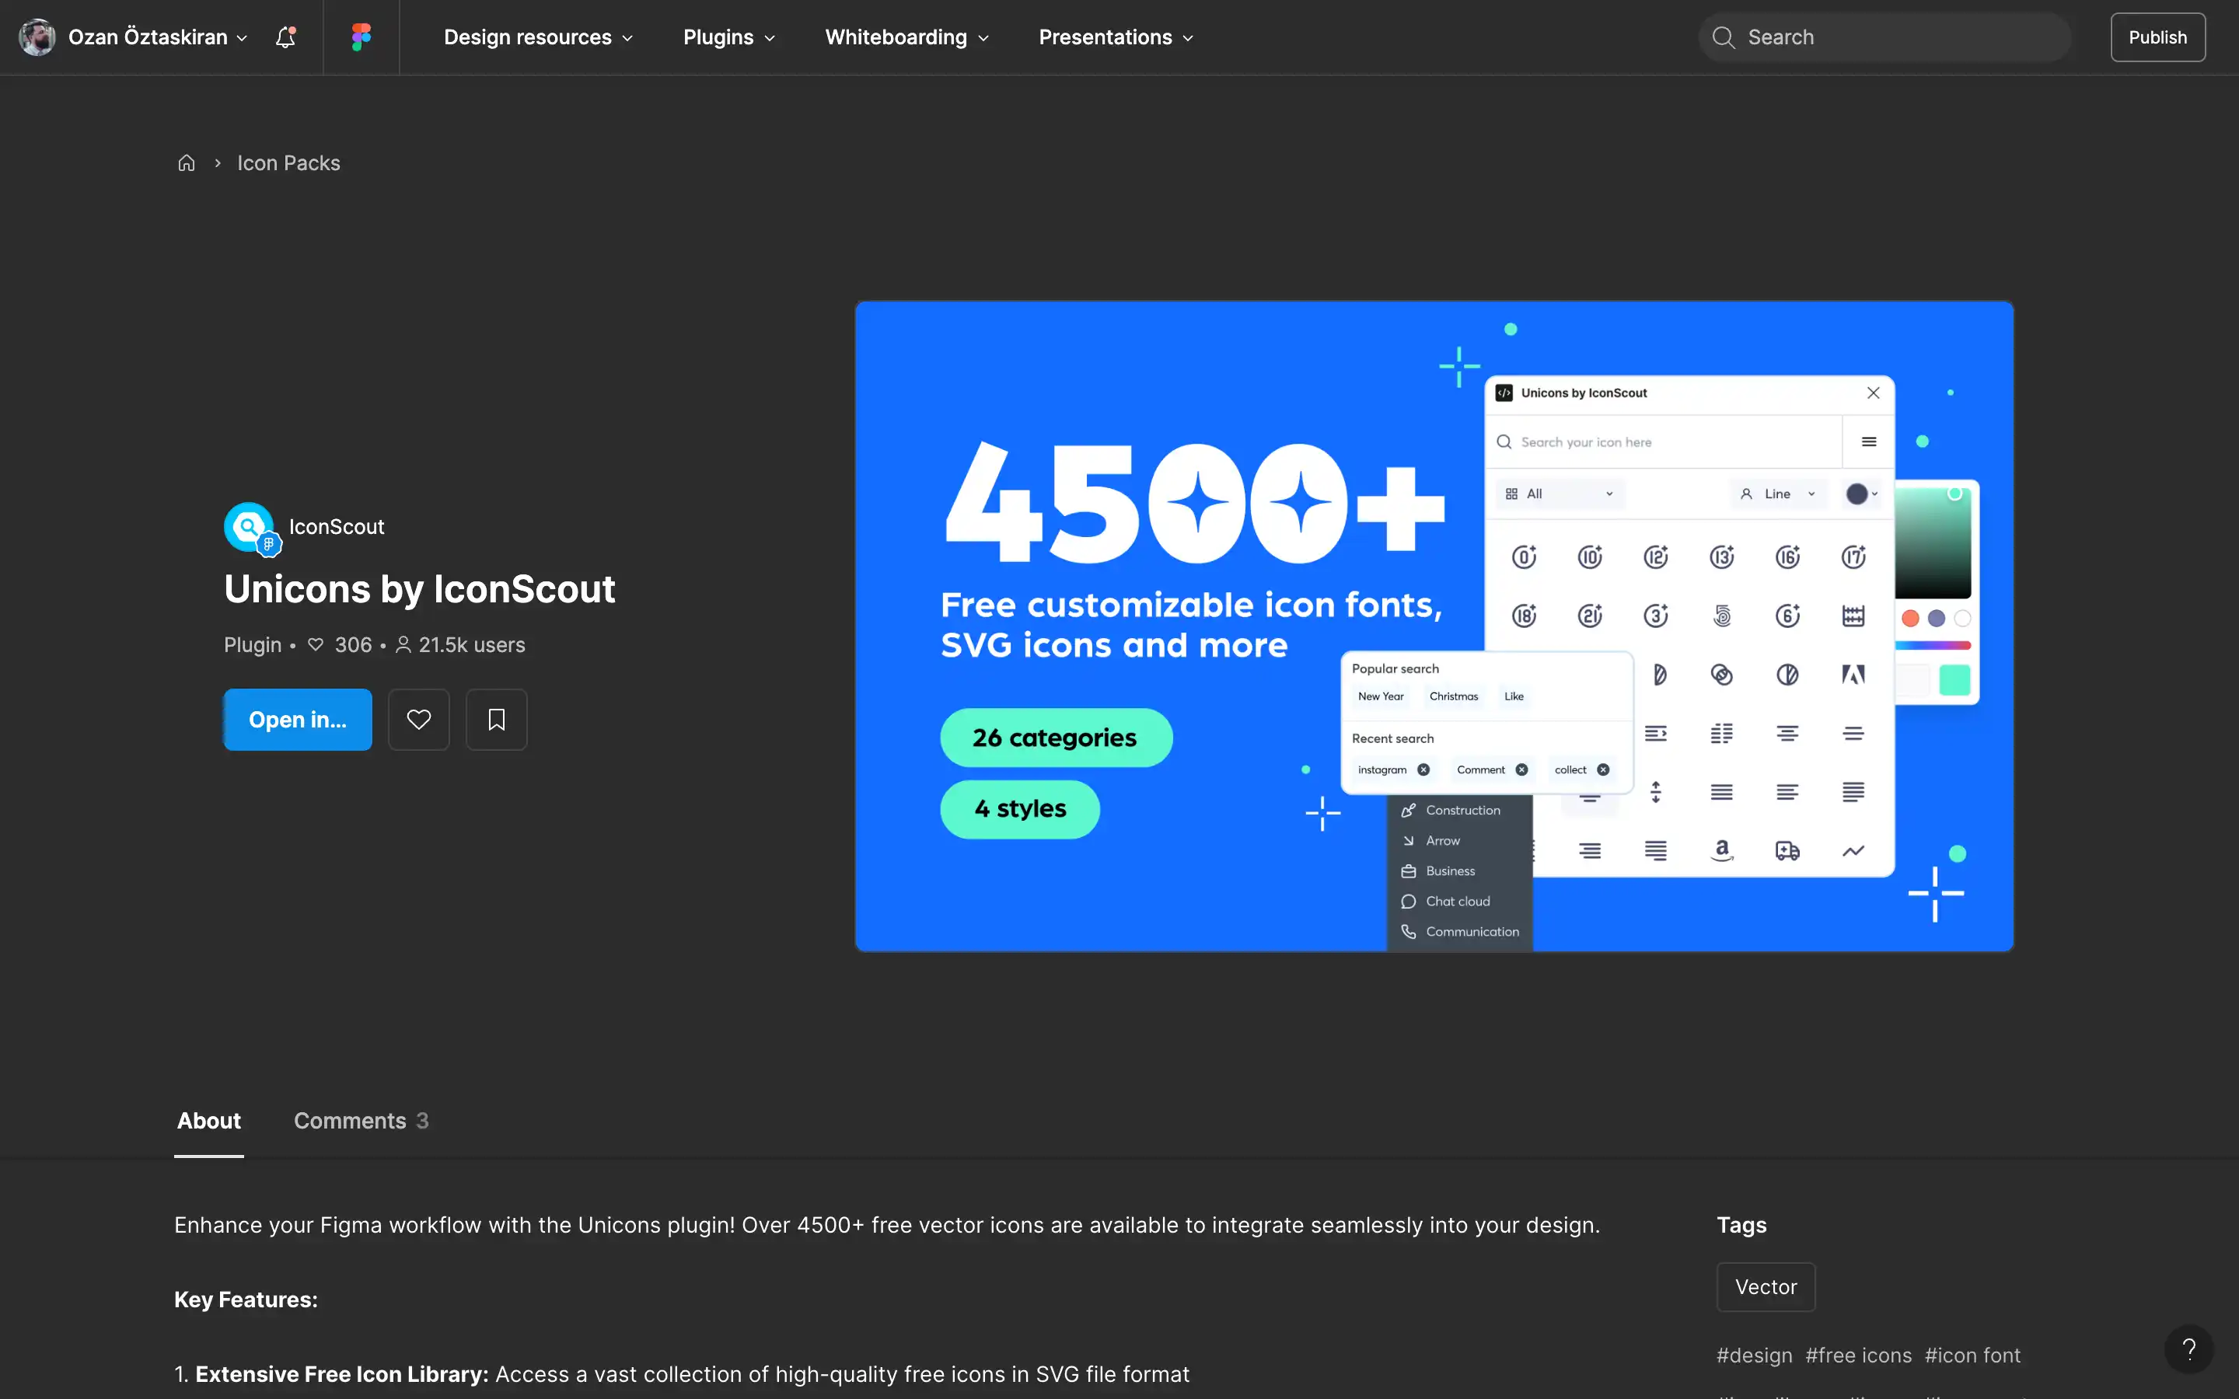Viewport: 2239px width, 1399px height.
Task: Expand the Ozan Öztaskiran account menu
Action: click(157, 37)
